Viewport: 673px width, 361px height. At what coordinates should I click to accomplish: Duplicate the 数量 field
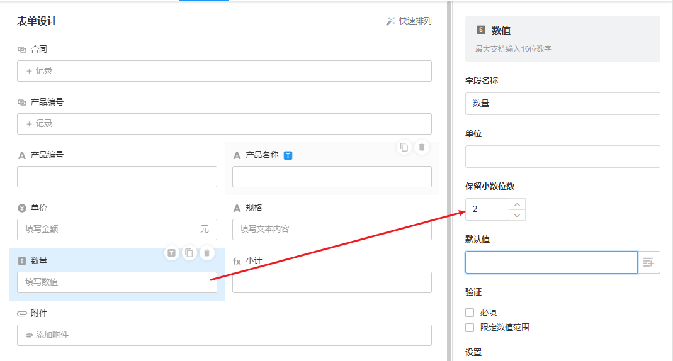[x=189, y=253]
